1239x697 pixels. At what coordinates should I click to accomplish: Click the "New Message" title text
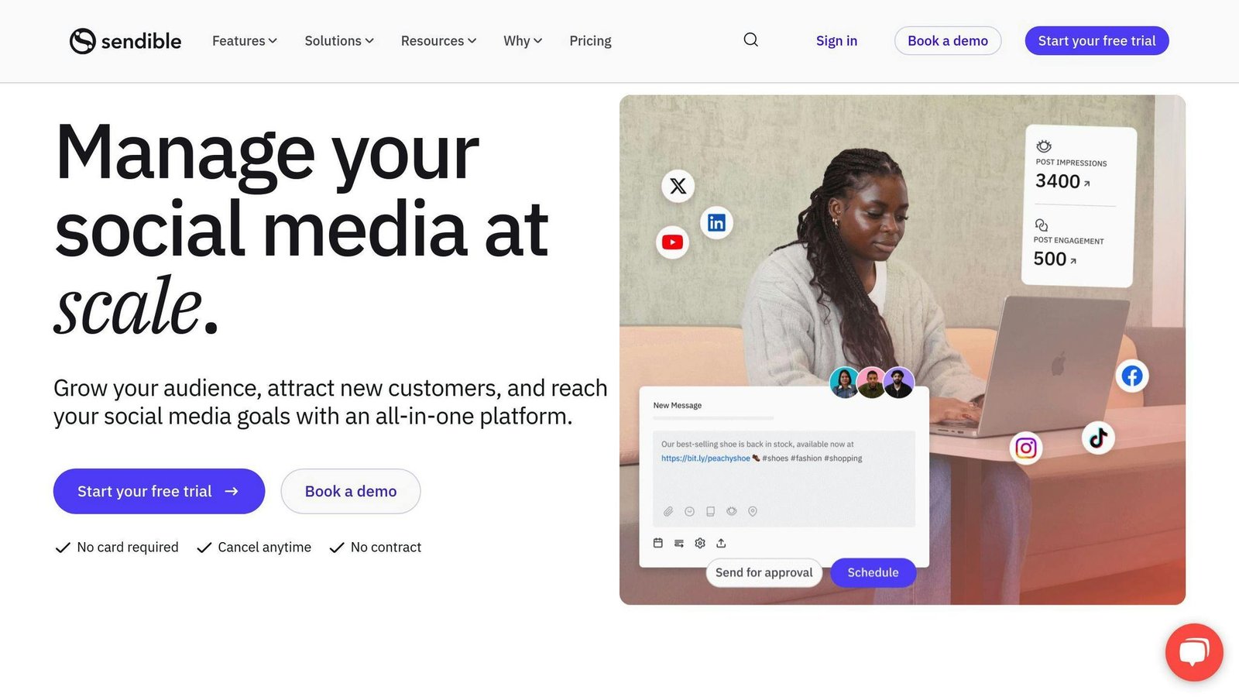point(678,405)
